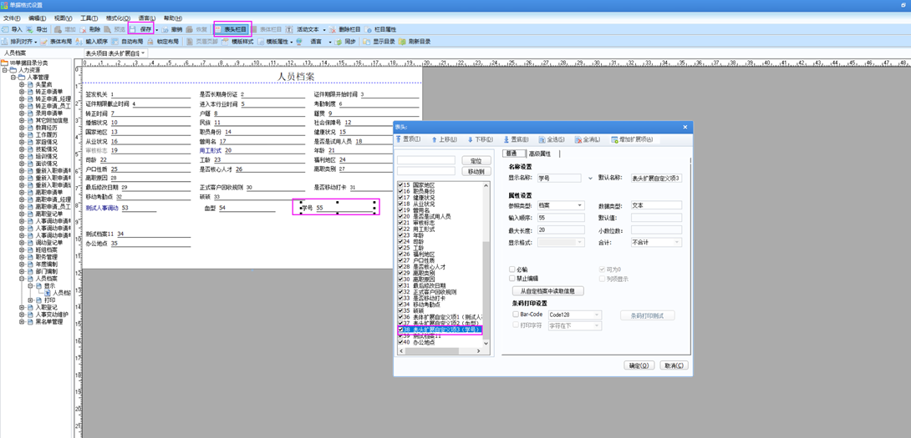Click the 删除栏目 toolbar button

(344, 29)
